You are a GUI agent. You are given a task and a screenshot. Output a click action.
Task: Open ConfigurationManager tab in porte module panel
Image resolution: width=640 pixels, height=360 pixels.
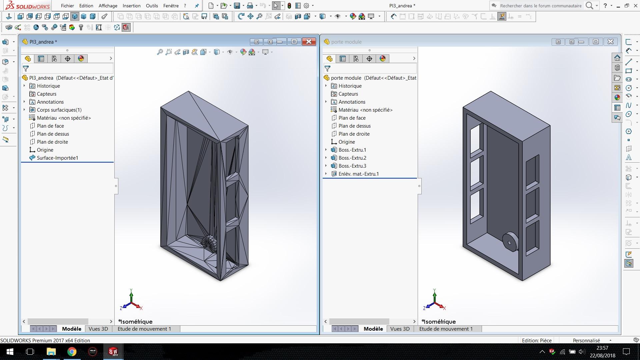click(356, 59)
